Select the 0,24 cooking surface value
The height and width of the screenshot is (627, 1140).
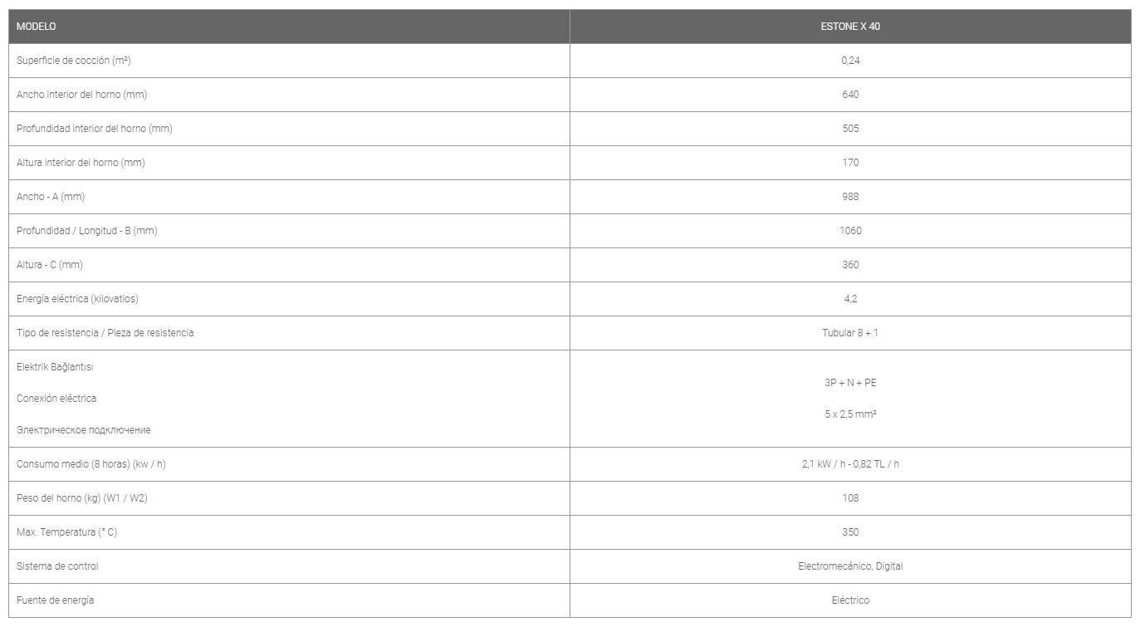click(x=850, y=61)
